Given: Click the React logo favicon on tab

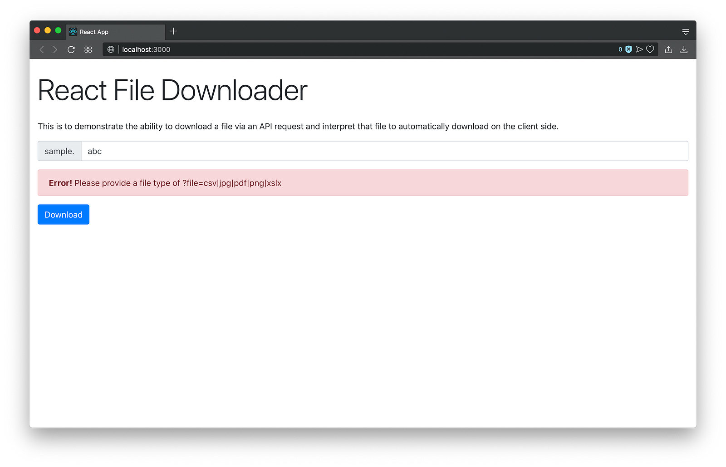Looking at the screenshot, I should point(73,32).
